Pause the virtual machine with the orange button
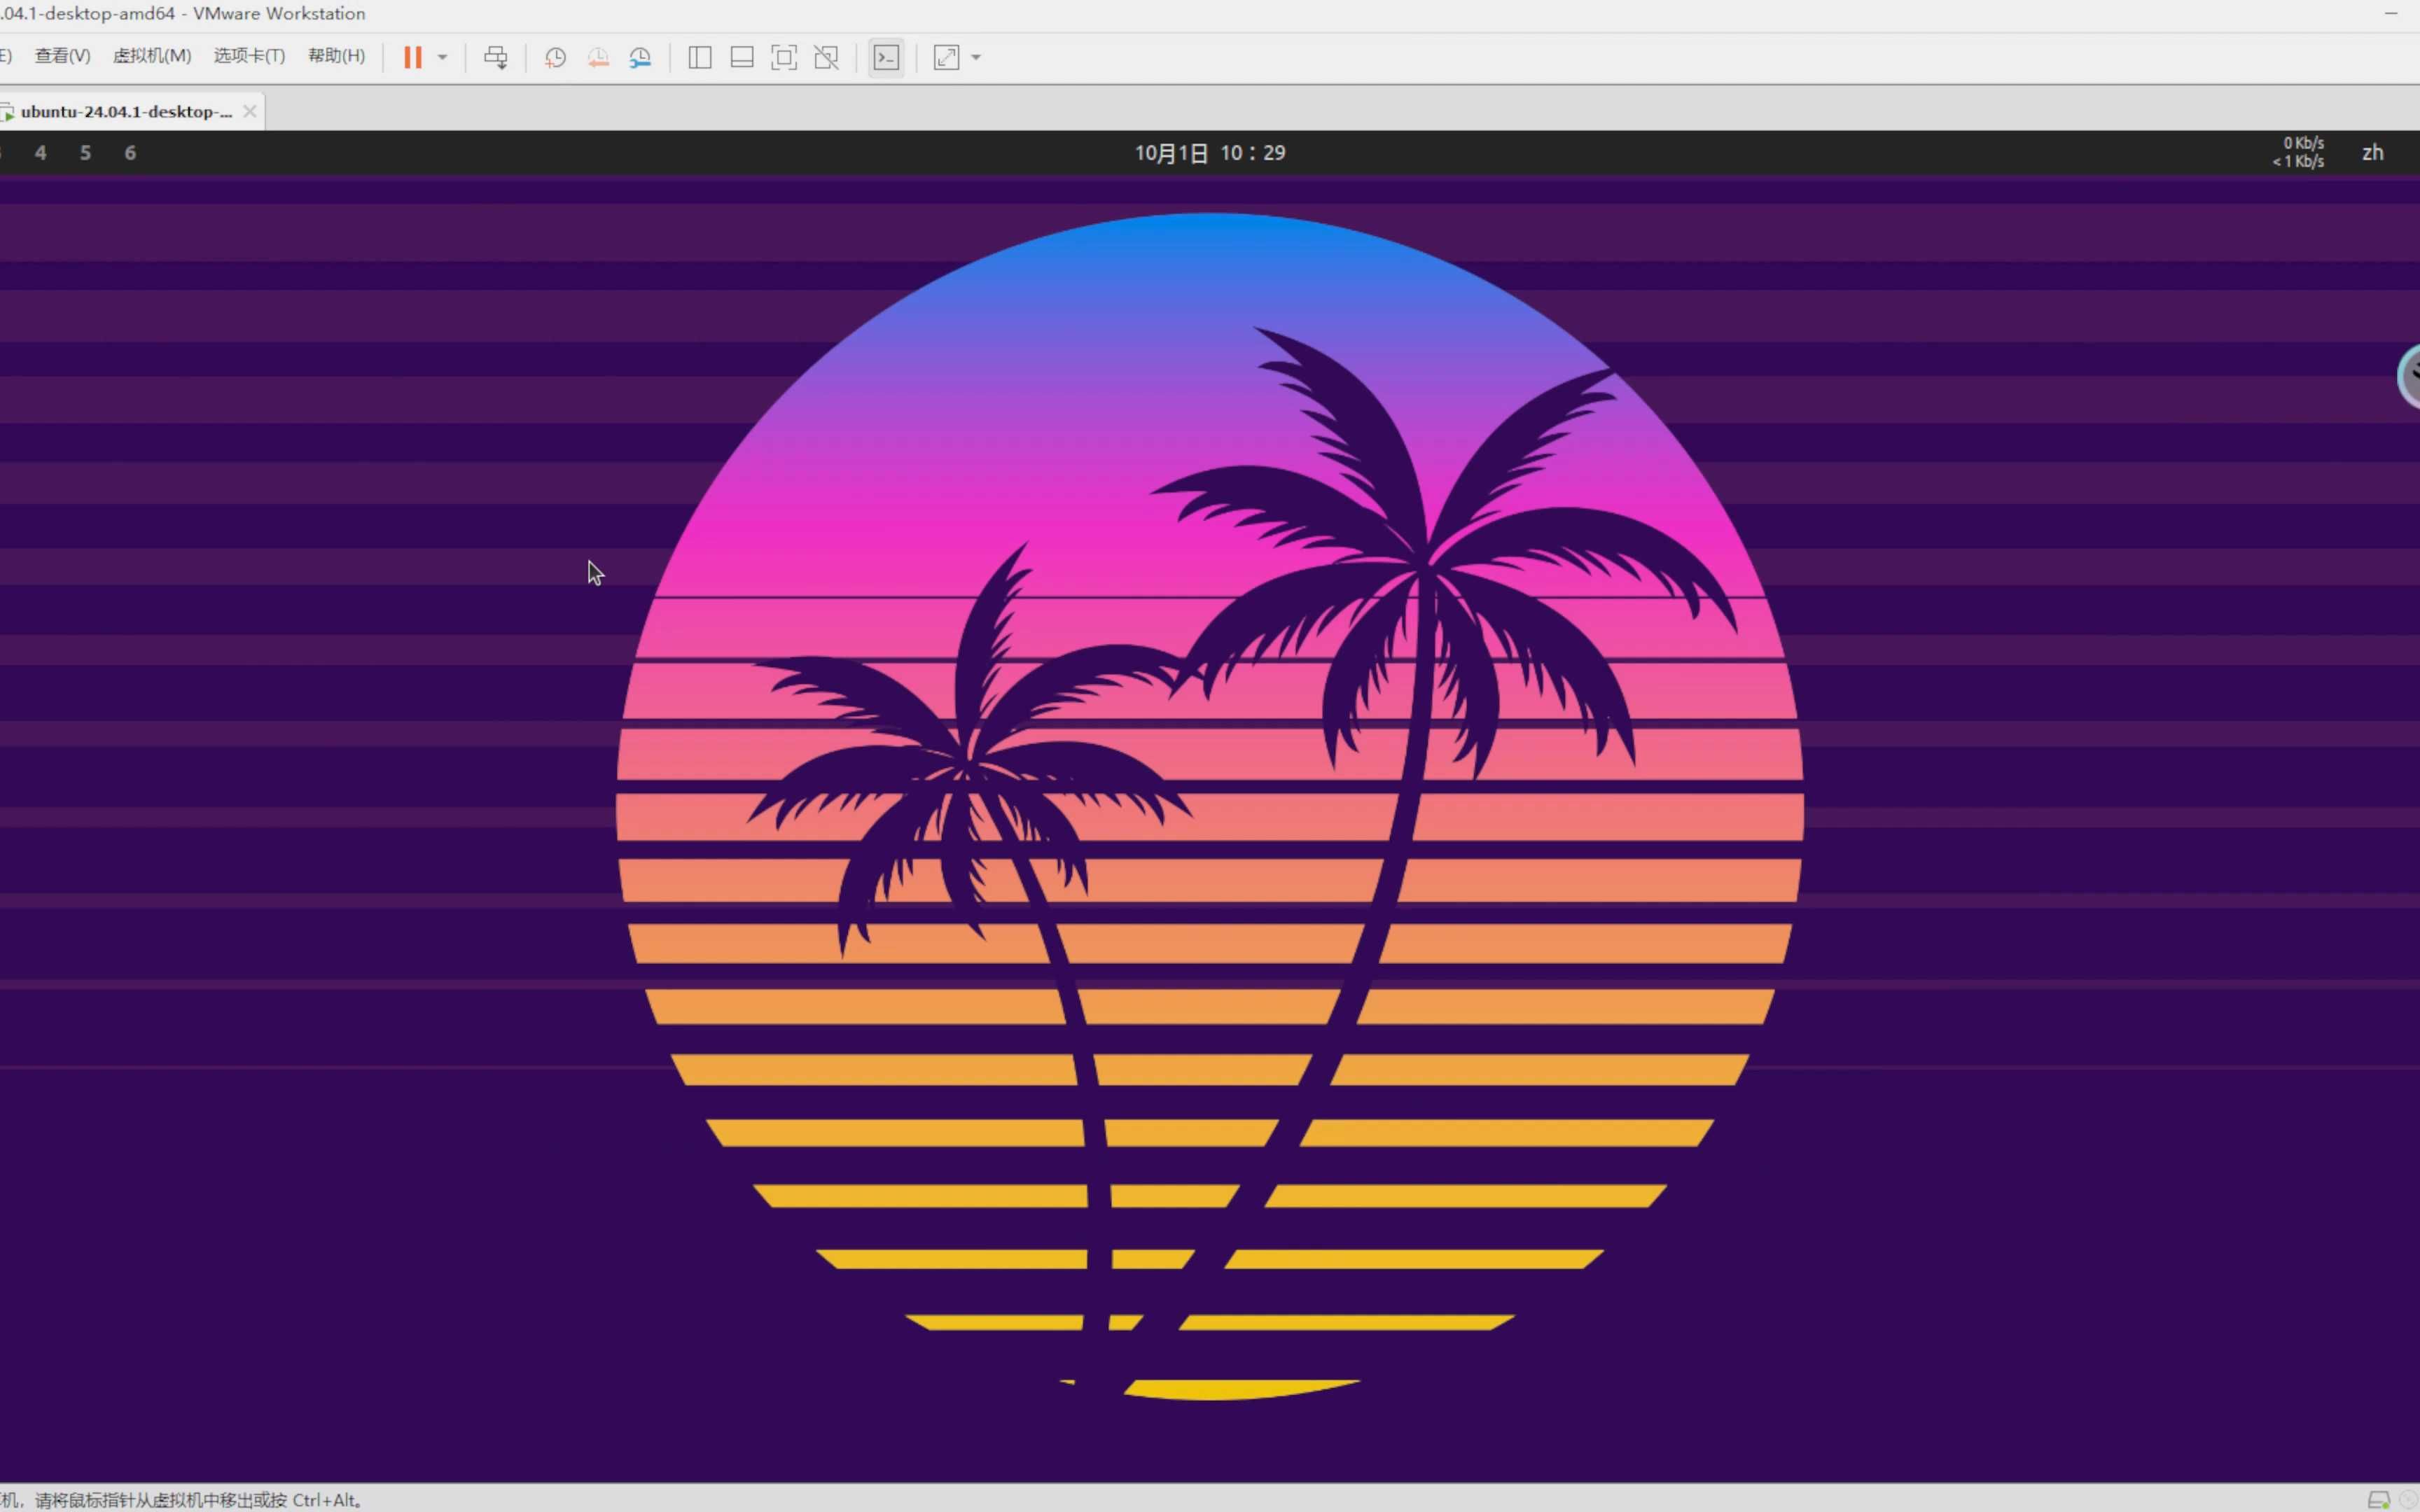 (x=412, y=57)
